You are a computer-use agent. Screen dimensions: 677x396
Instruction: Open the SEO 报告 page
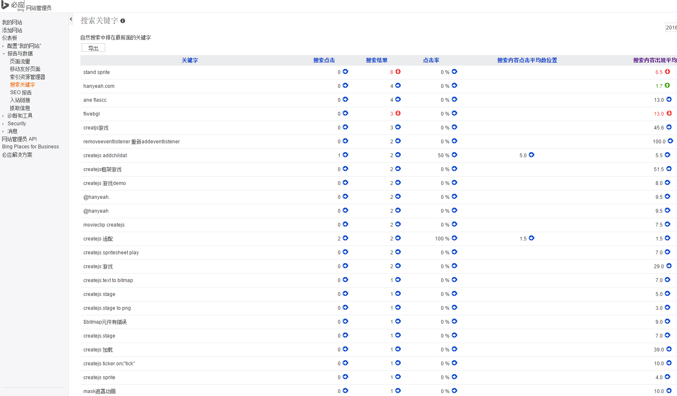(x=21, y=92)
